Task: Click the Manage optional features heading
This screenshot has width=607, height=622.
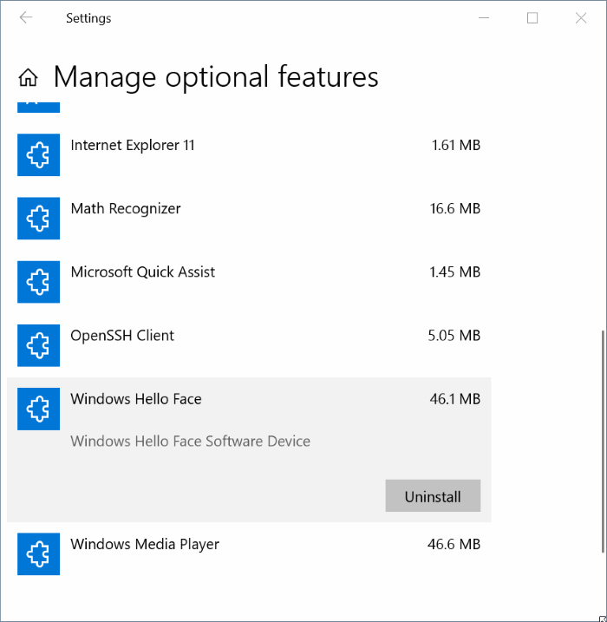Action: pos(216,77)
